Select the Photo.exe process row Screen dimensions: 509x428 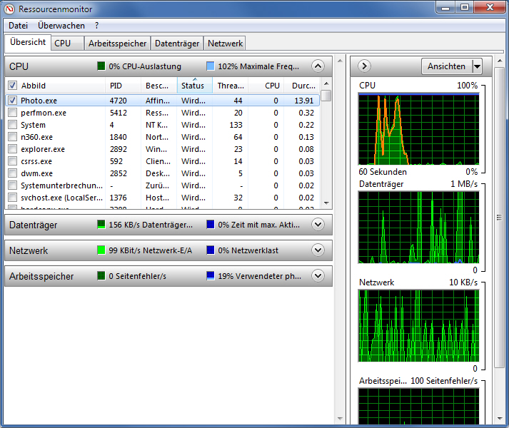point(163,101)
